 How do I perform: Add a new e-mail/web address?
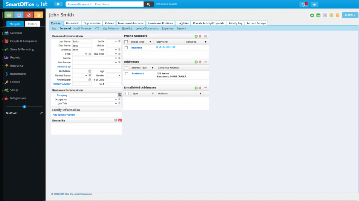[196, 88]
